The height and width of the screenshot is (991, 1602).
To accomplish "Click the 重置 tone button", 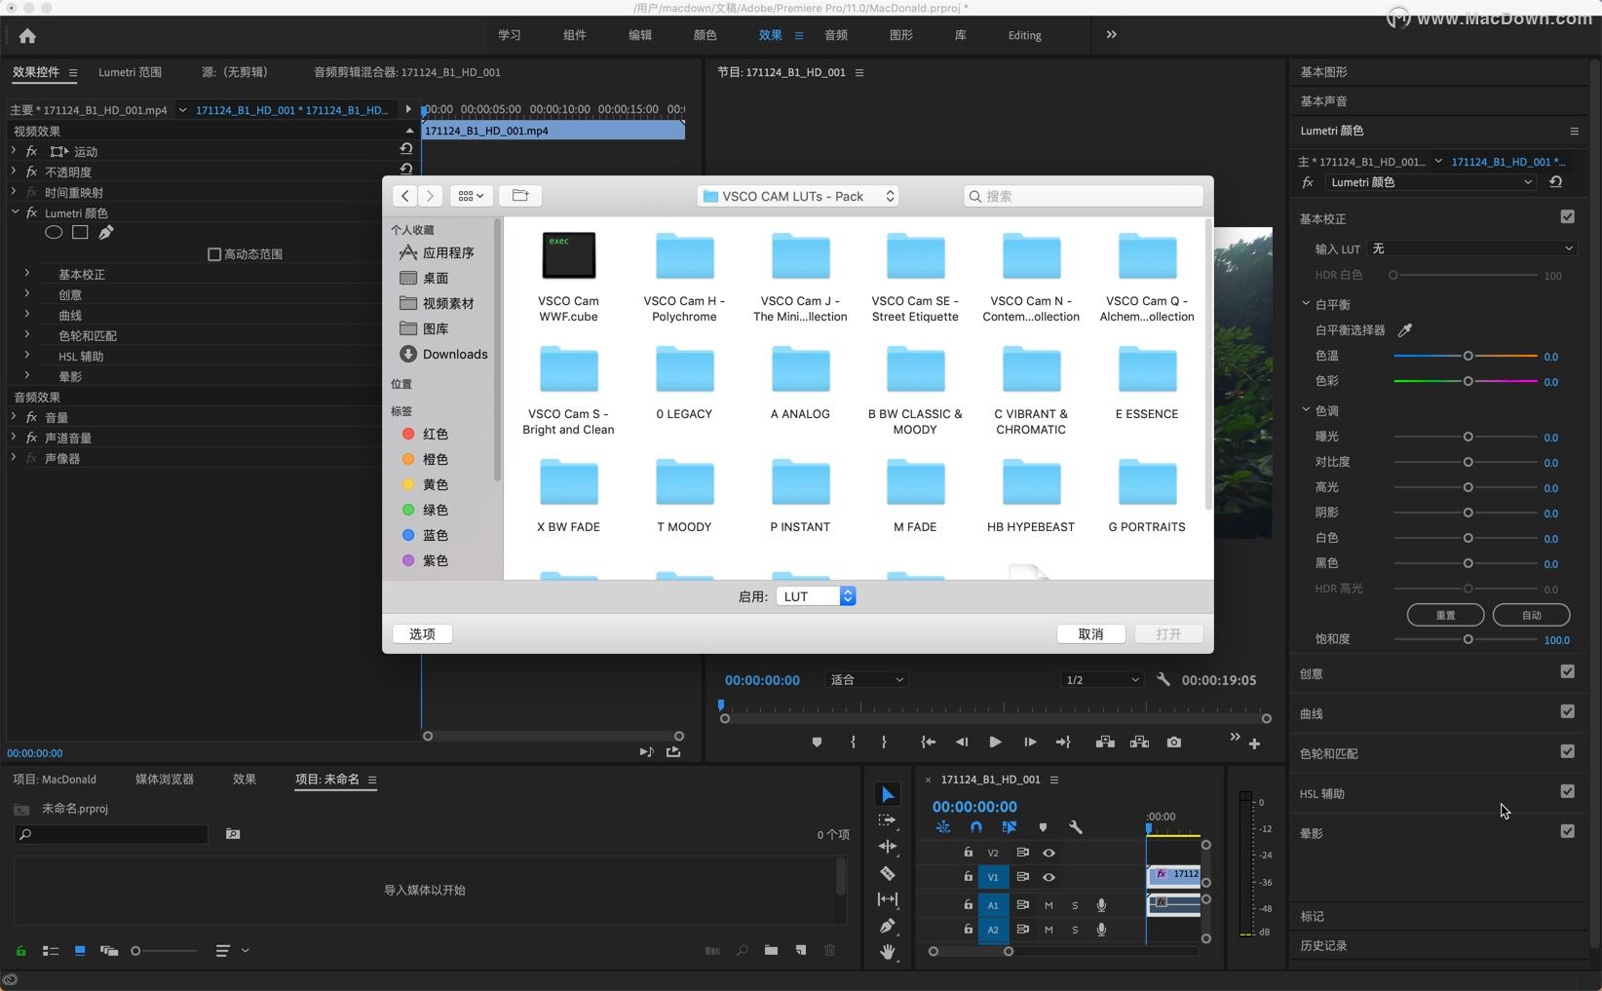I will (1445, 615).
